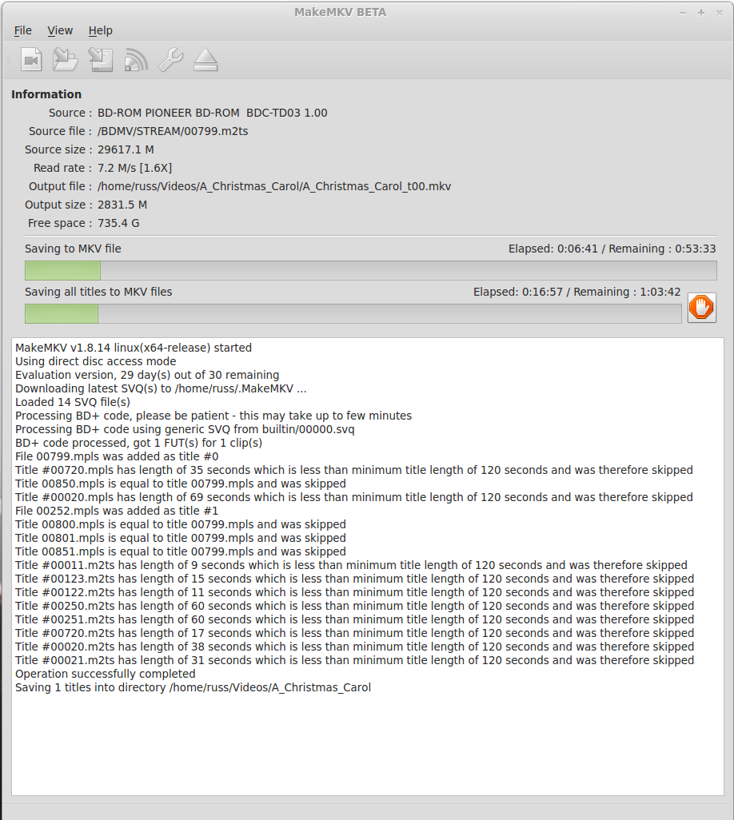Open the View menu
This screenshot has width=734, height=820.
click(60, 30)
